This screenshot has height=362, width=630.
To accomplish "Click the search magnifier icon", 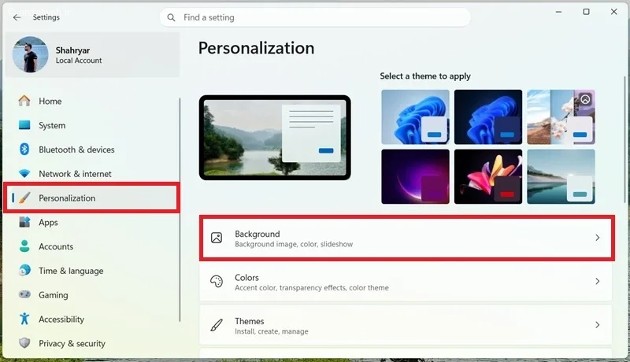I will [x=171, y=17].
